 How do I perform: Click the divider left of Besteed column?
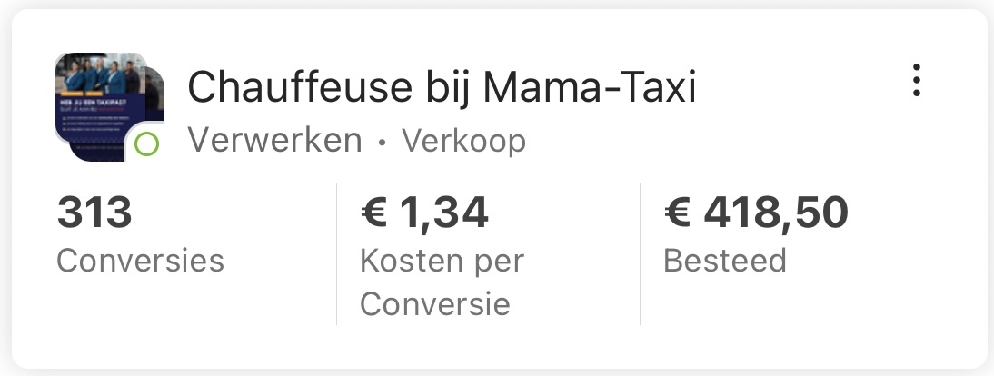(x=640, y=254)
